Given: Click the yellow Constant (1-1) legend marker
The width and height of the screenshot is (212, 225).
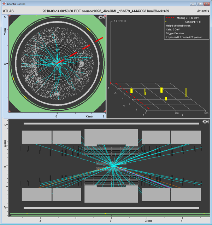Looking at the screenshot, I should (166, 22).
